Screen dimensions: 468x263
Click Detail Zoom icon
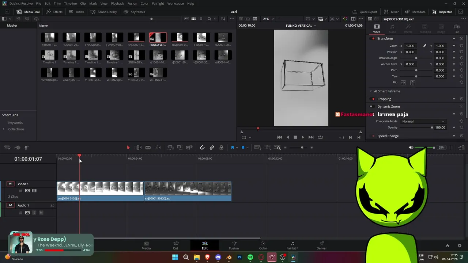point(268,148)
